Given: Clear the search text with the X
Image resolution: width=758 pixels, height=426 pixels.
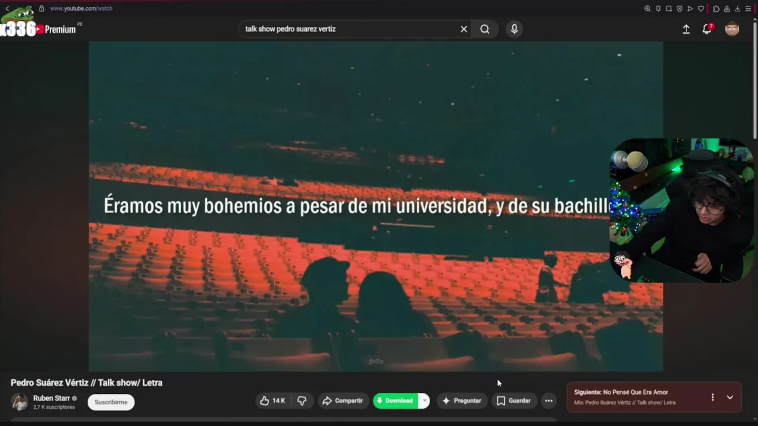Looking at the screenshot, I should [x=464, y=29].
